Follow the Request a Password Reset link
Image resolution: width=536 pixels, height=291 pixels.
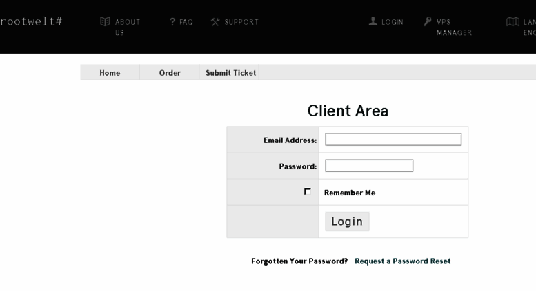[402, 261]
